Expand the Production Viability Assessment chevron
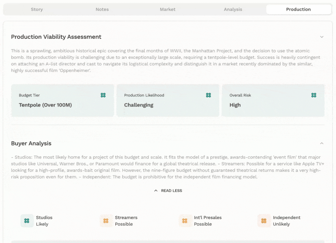 tap(322, 37)
